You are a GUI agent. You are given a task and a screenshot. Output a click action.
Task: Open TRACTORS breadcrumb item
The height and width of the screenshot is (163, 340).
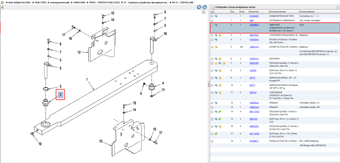pyautogui.click(x=40, y=2)
